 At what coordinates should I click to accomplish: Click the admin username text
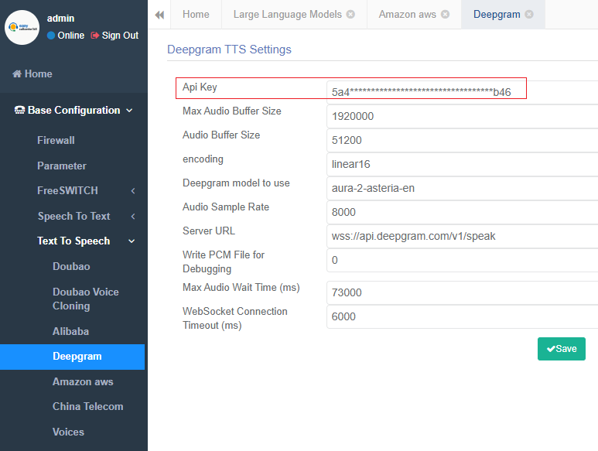(x=60, y=19)
